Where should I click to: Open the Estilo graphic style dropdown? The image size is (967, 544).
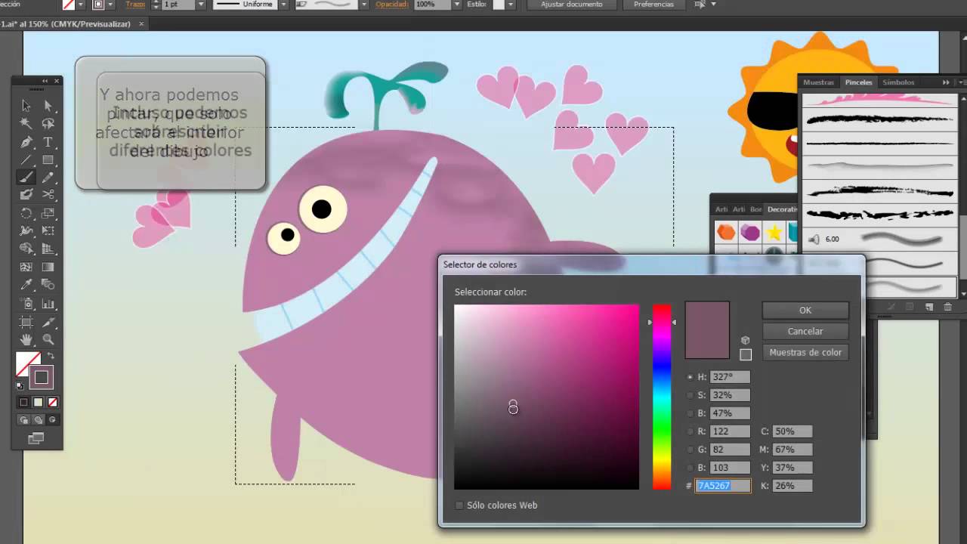[510, 5]
